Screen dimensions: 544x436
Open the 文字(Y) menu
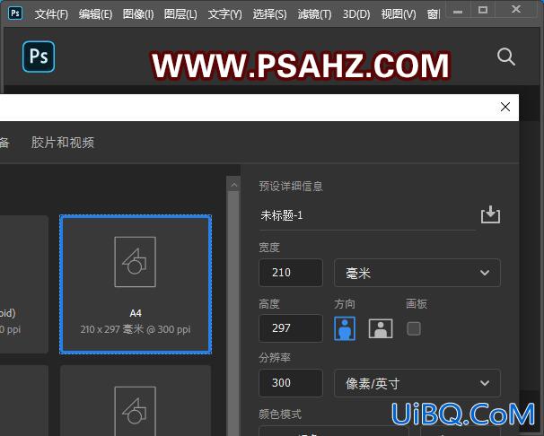(224, 14)
